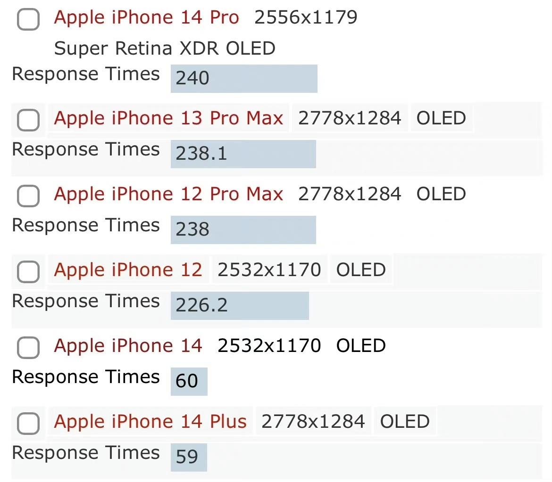Image resolution: width=552 pixels, height=482 pixels.
Task: Click the 238.1 response time bar
Action: click(243, 154)
